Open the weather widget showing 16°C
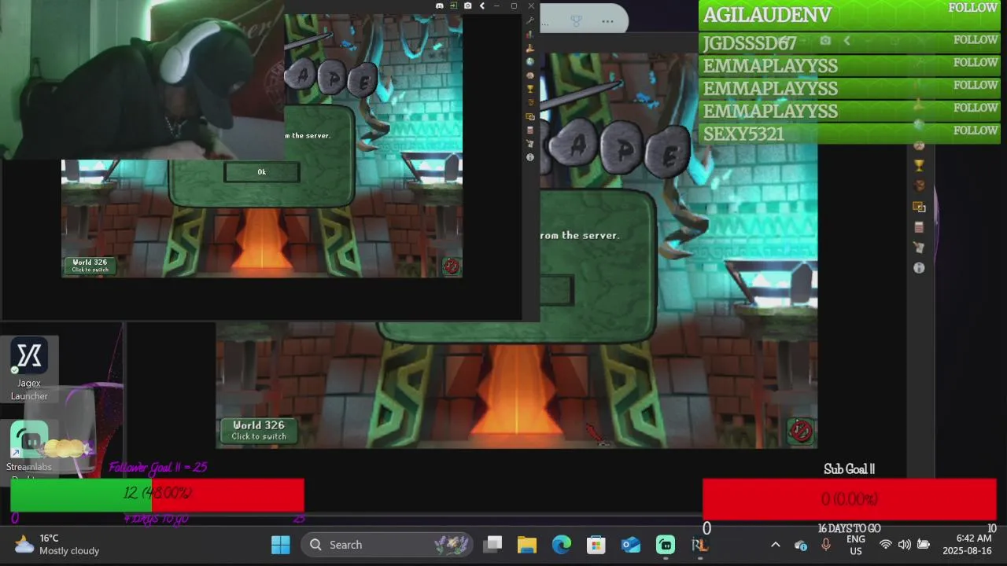This screenshot has height=566, width=1007. (x=57, y=545)
